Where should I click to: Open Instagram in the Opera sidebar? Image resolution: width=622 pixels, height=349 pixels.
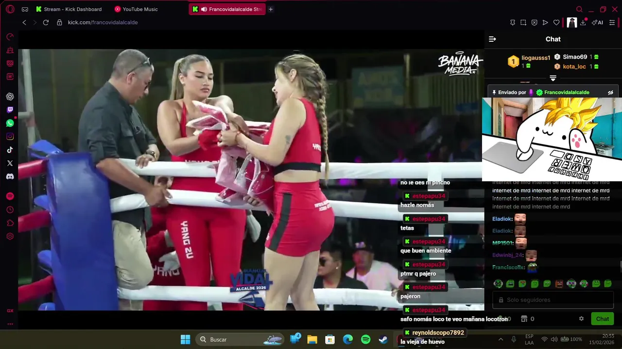coord(10,137)
